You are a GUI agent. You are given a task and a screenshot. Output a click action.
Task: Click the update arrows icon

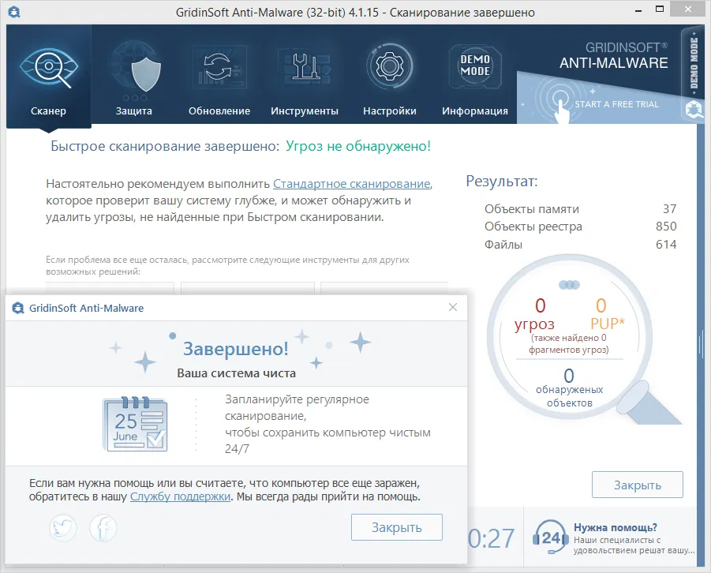point(219,66)
